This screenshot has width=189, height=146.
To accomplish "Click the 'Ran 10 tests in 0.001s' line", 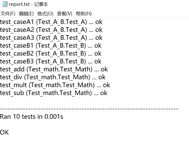I will click(31, 117).
